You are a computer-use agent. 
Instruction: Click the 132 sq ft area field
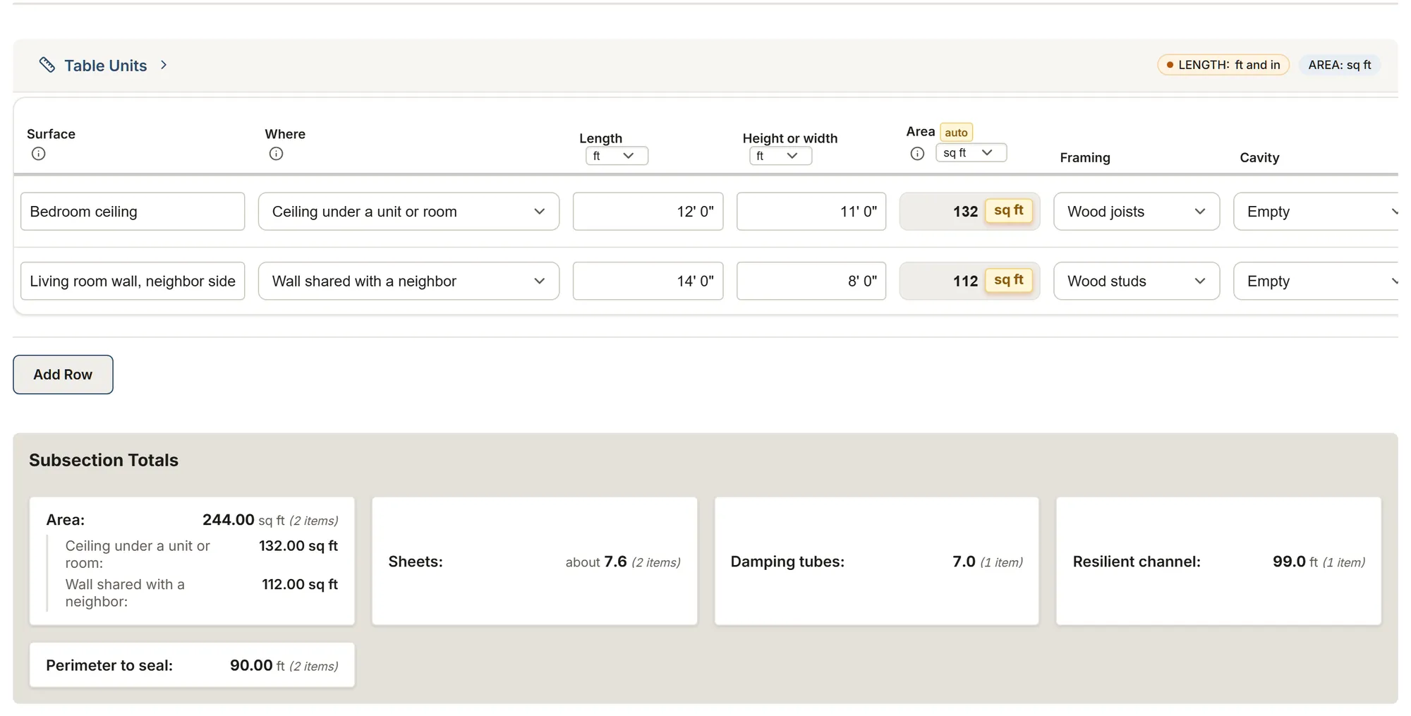point(969,212)
